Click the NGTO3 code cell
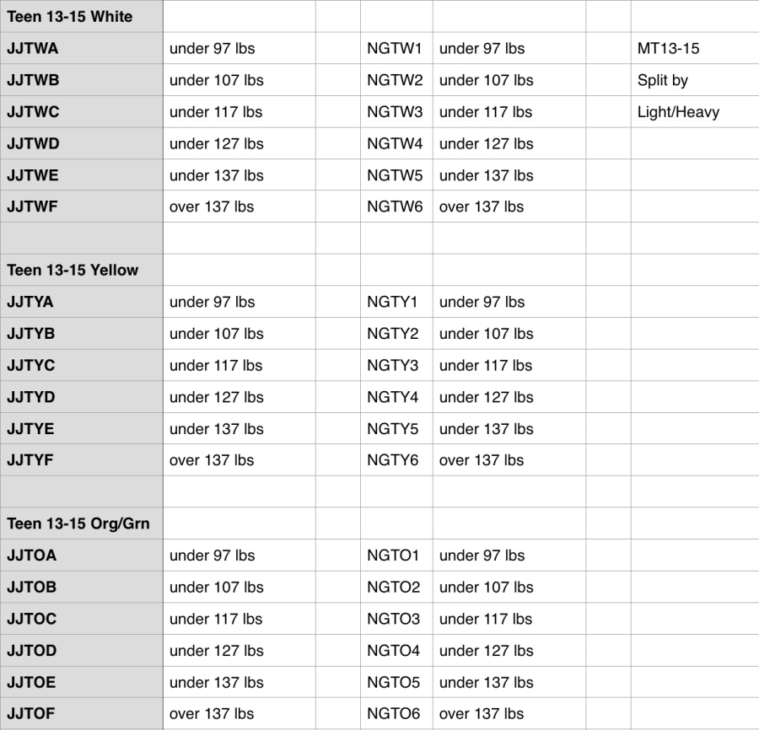The height and width of the screenshot is (730, 759). click(x=394, y=619)
